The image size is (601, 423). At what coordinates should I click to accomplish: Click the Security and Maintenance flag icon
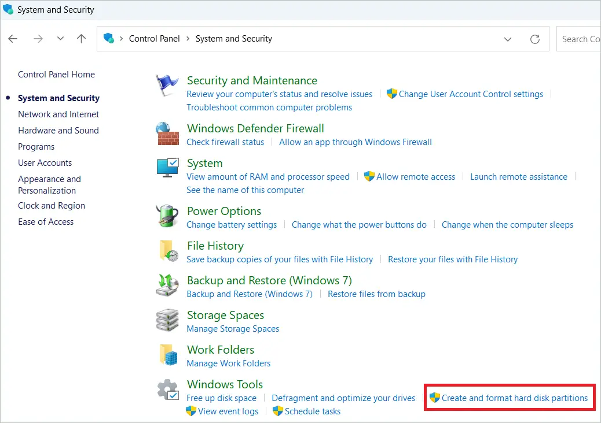click(x=167, y=84)
